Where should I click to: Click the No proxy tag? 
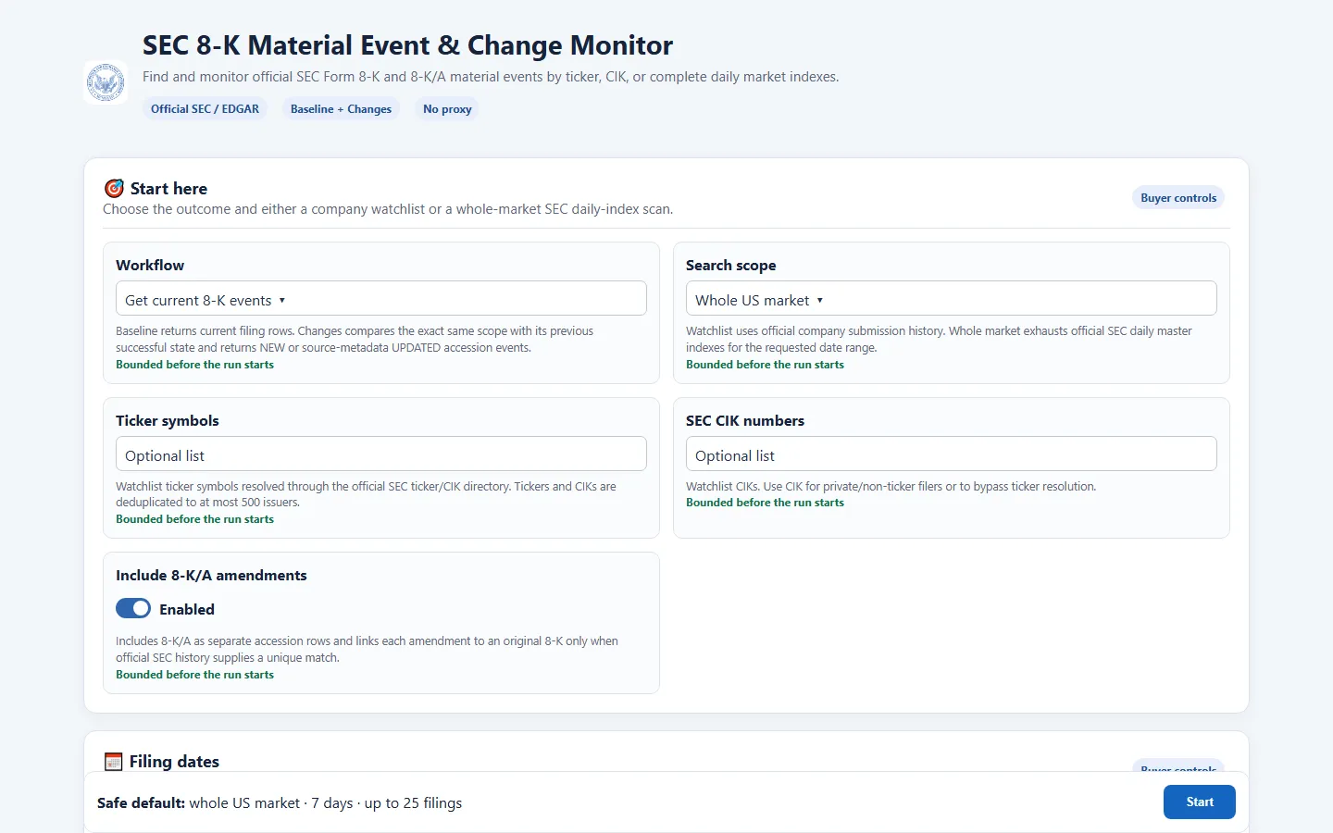(x=447, y=108)
